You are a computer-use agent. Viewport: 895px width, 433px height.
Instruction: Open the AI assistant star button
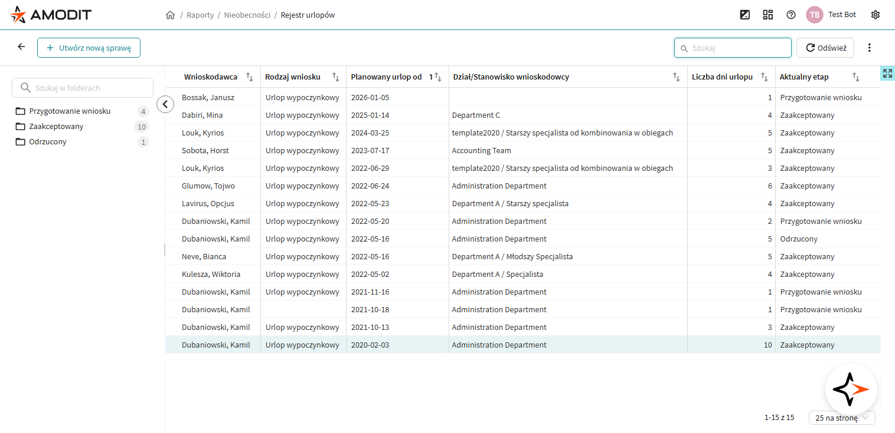coord(851,389)
